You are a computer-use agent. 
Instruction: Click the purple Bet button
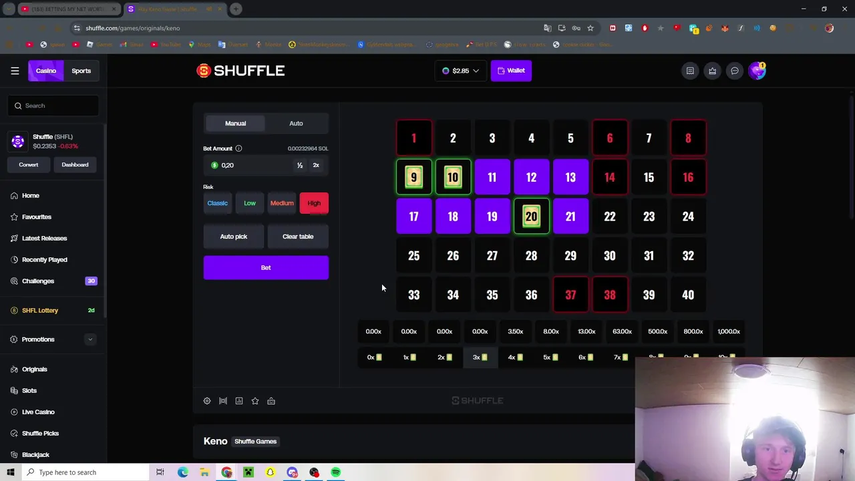pos(266,267)
